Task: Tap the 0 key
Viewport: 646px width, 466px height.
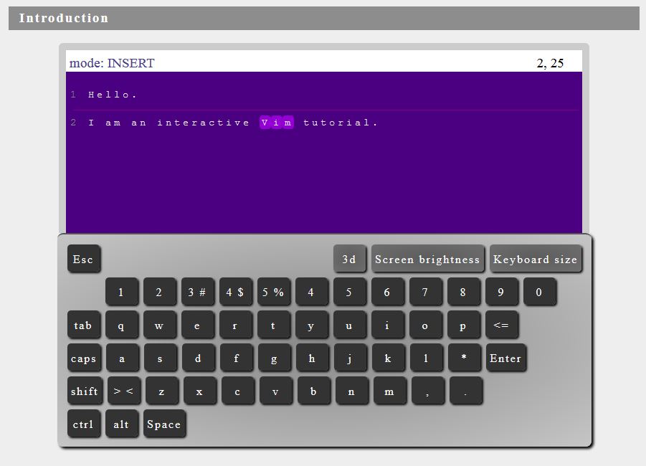Action: pos(539,292)
